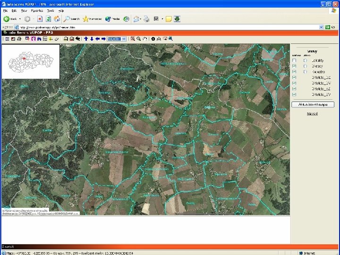Viewport: 340px width, 255px height.
Task: Open the Edit button dropdown arrow
Action: pos(162,19)
